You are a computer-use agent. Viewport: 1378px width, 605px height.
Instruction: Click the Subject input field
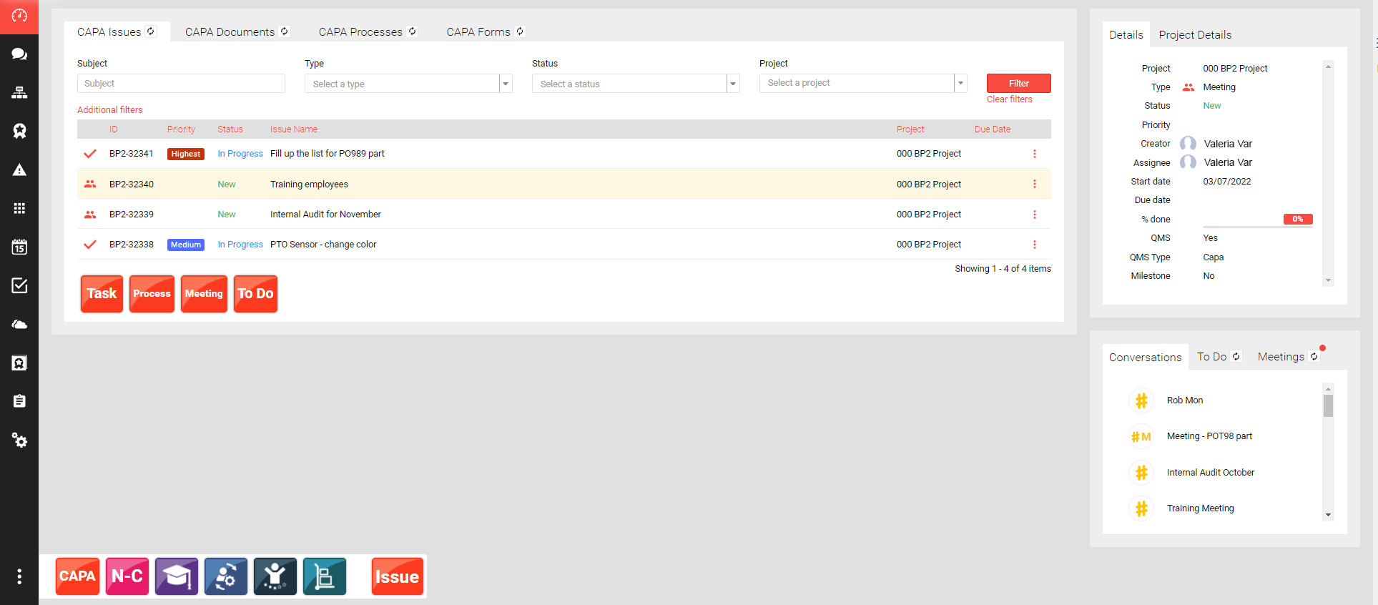(x=181, y=84)
